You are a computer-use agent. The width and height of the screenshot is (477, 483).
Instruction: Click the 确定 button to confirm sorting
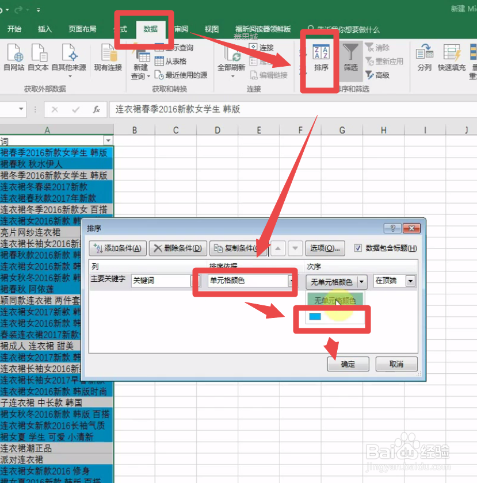pyautogui.click(x=348, y=364)
